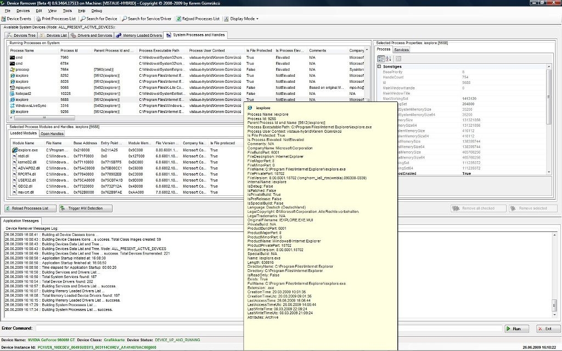The image size is (562, 351).
Task: Select the iexplore process with Id 8292
Action: [187, 76]
